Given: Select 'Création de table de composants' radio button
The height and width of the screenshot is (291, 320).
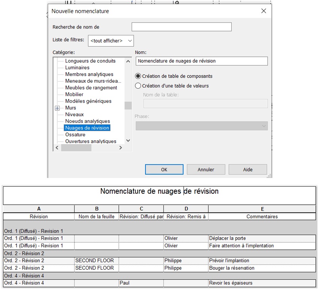Looking at the screenshot, I should point(138,76).
